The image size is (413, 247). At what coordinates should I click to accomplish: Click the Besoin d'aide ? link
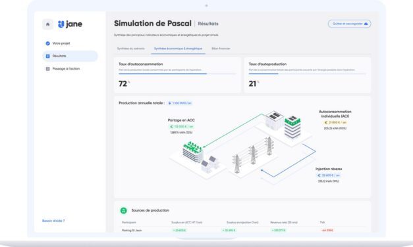click(x=53, y=221)
